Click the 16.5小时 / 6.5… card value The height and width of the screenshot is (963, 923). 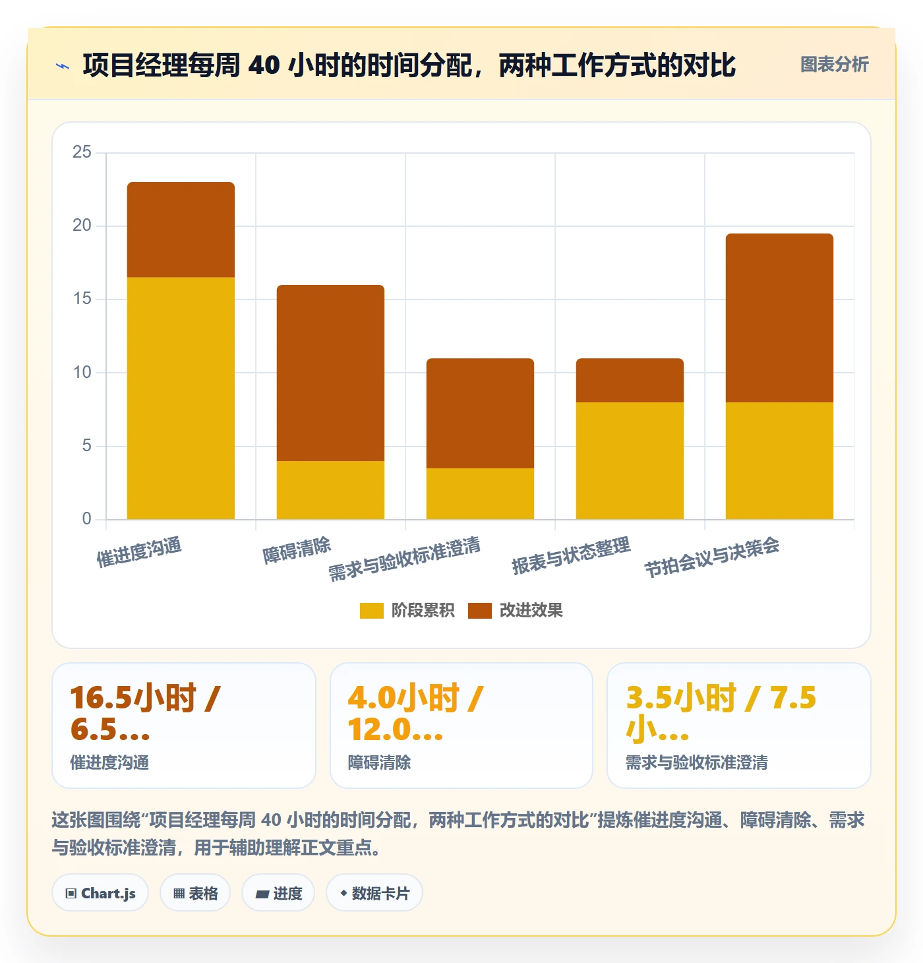(146, 713)
